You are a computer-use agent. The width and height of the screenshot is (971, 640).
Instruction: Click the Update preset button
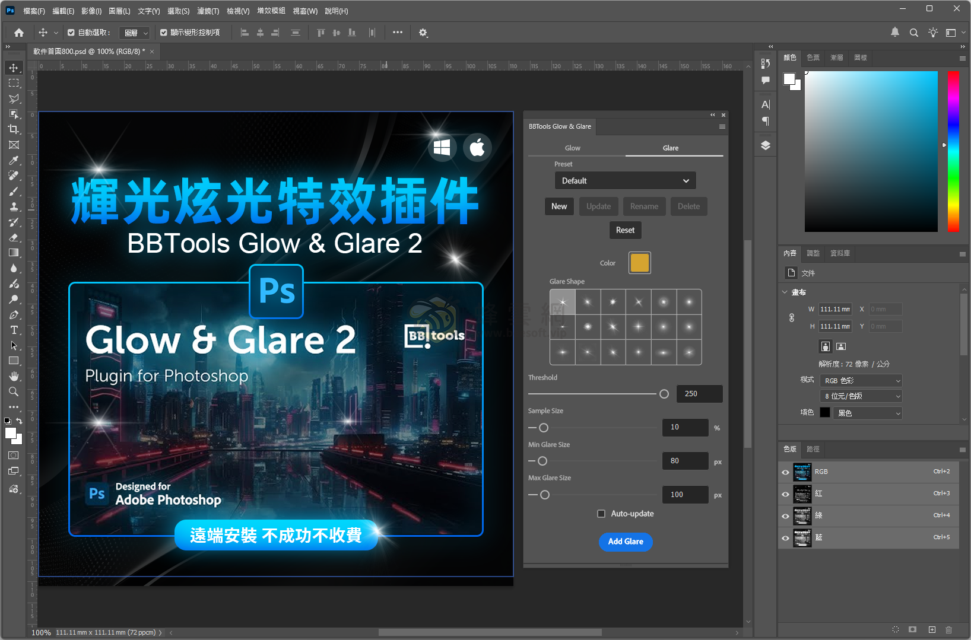point(598,206)
